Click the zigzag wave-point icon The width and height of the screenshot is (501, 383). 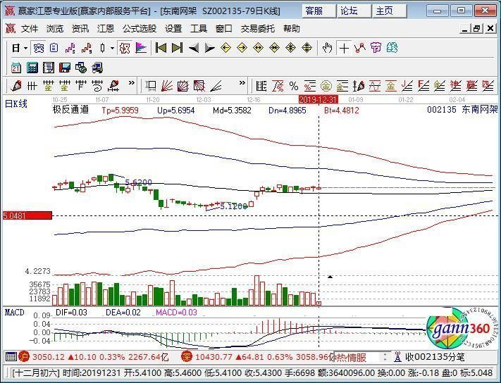(360, 48)
